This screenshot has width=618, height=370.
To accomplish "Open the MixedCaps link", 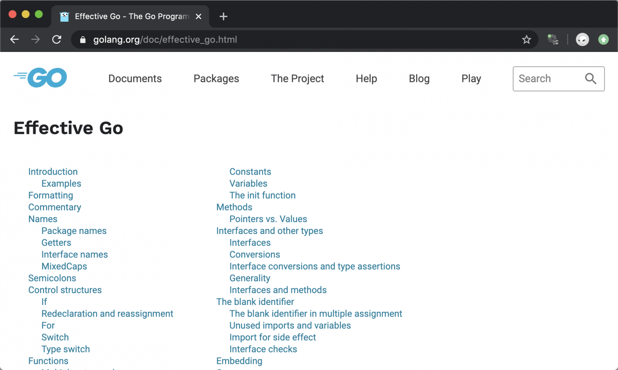I will click(64, 266).
